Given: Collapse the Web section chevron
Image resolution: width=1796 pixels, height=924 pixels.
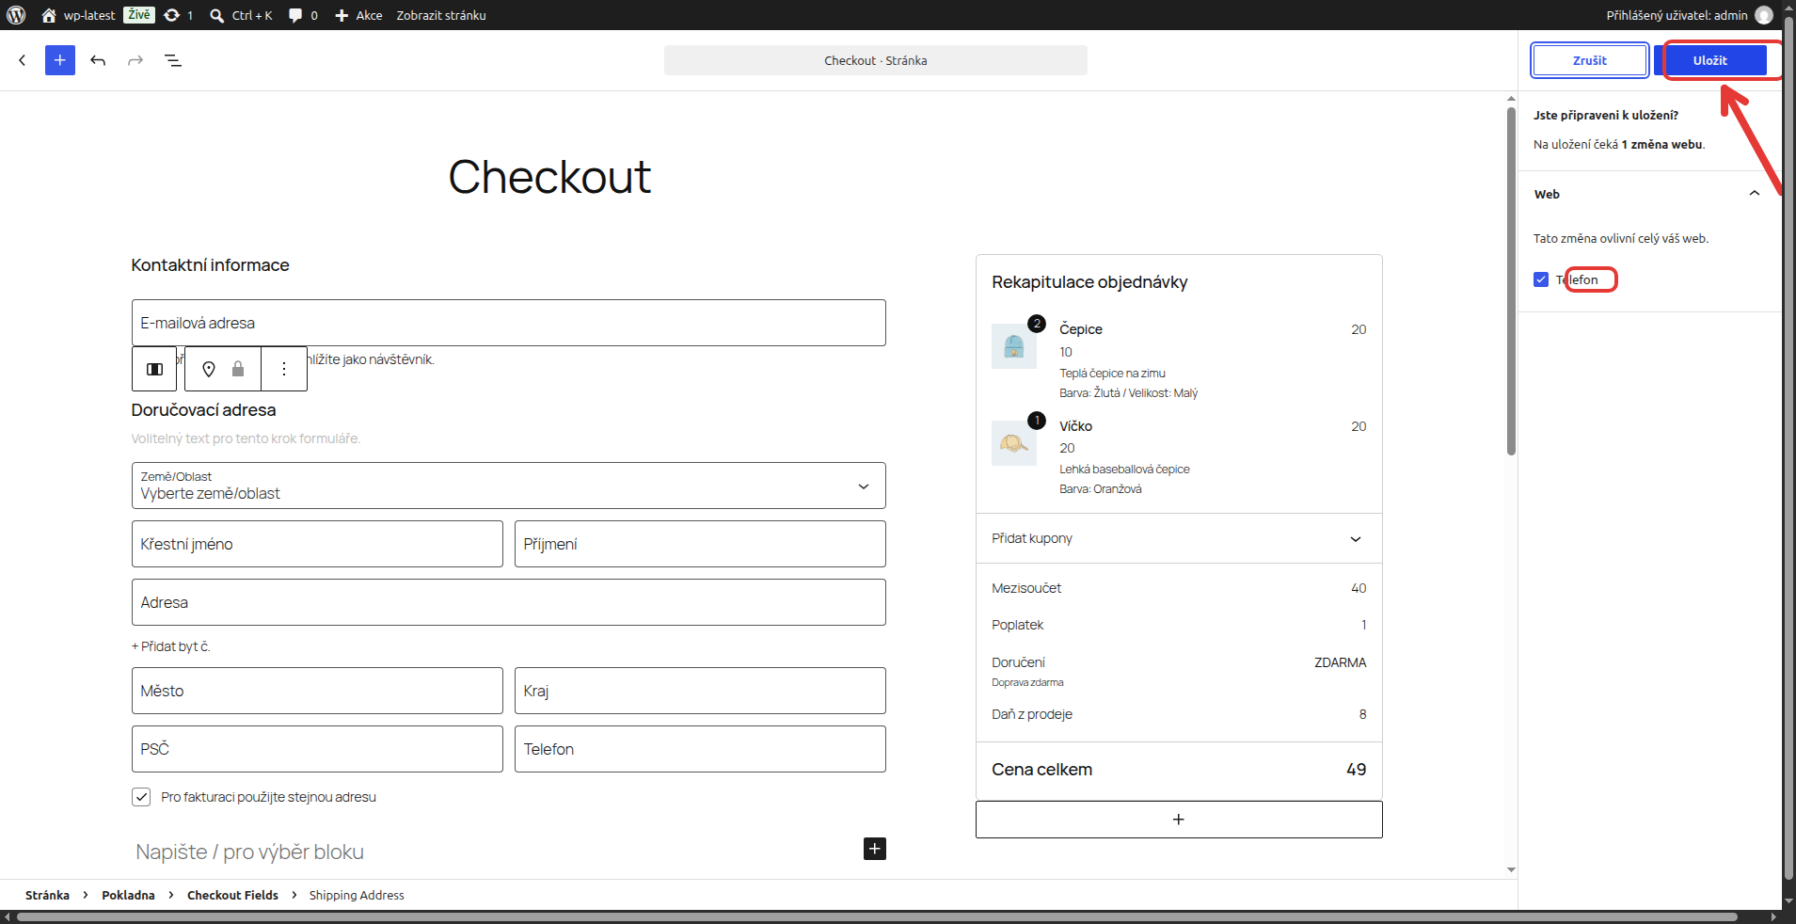Looking at the screenshot, I should pos(1755,194).
